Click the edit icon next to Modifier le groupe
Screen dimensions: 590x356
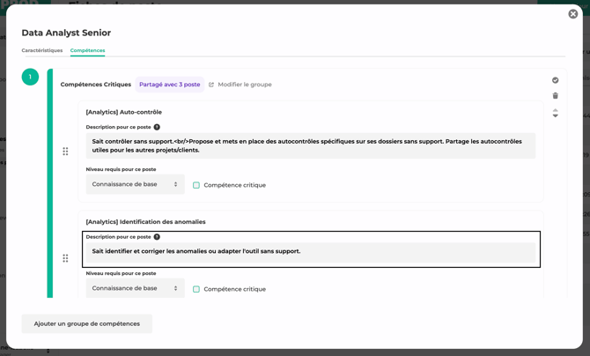click(211, 85)
